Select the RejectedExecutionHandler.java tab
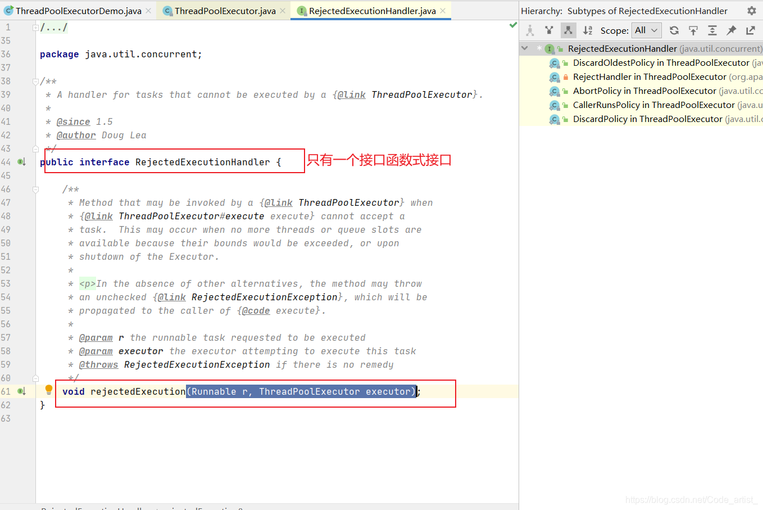Screen dimensions: 763x510 tap(372, 11)
